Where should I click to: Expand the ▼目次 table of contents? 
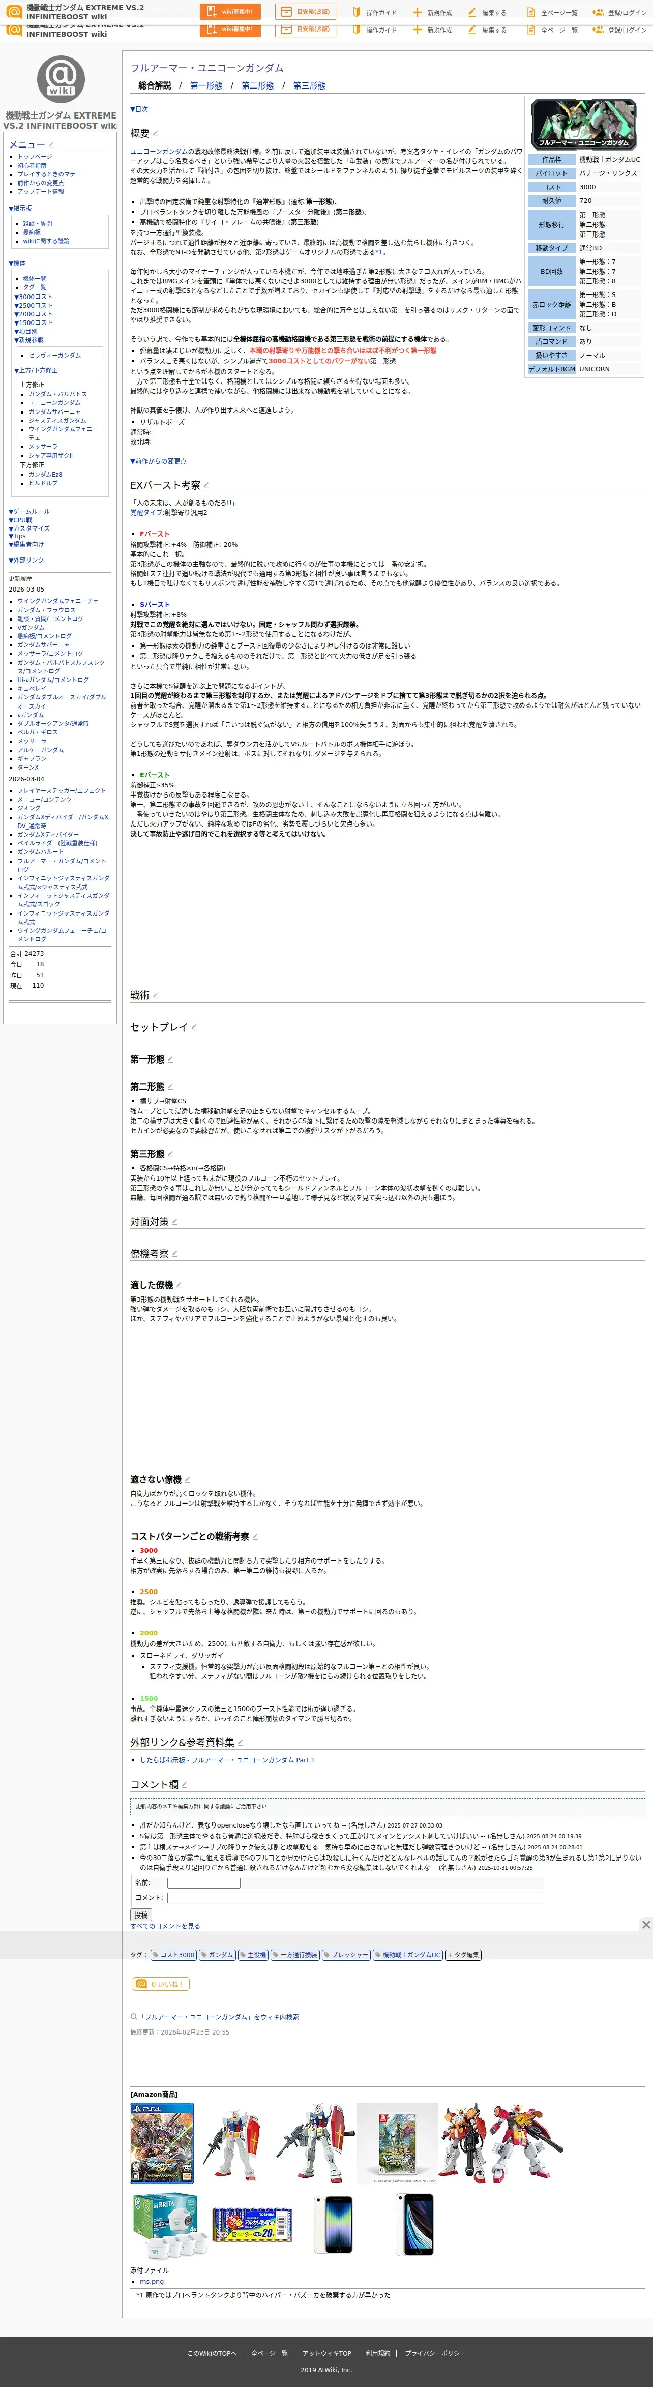(x=139, y=109)
